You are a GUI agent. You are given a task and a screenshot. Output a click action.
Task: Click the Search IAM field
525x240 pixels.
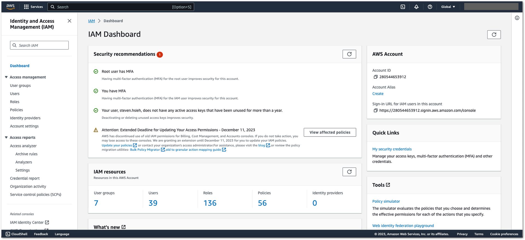(x=39, y=45)
